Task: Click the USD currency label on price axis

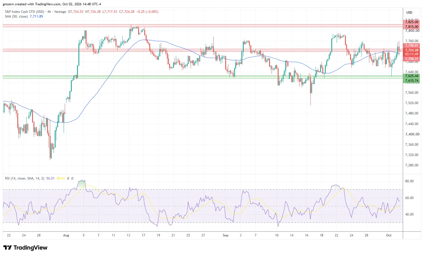Action: [409, 13]
